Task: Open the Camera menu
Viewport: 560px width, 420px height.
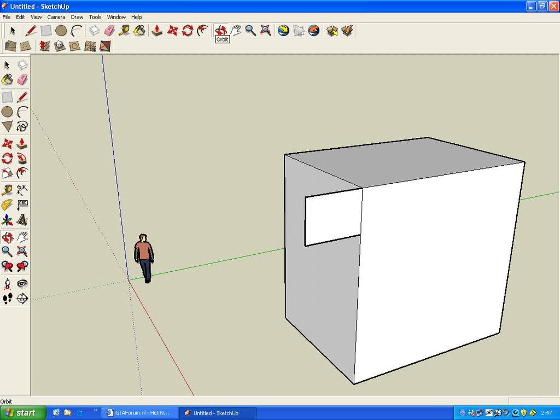Action: tap(56, 17)
